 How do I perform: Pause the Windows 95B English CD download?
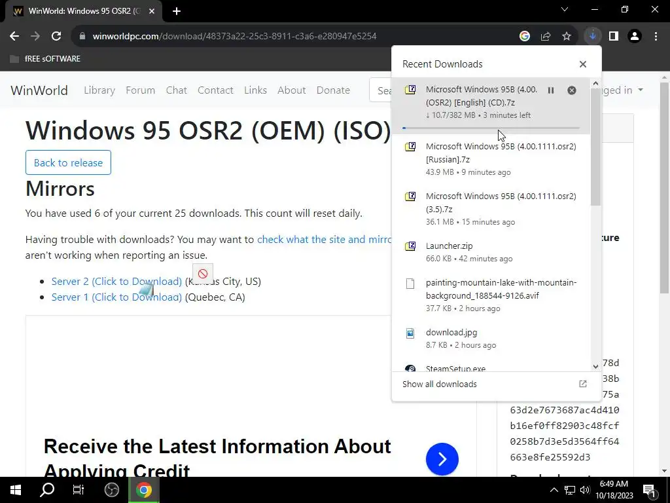[551, 90]
